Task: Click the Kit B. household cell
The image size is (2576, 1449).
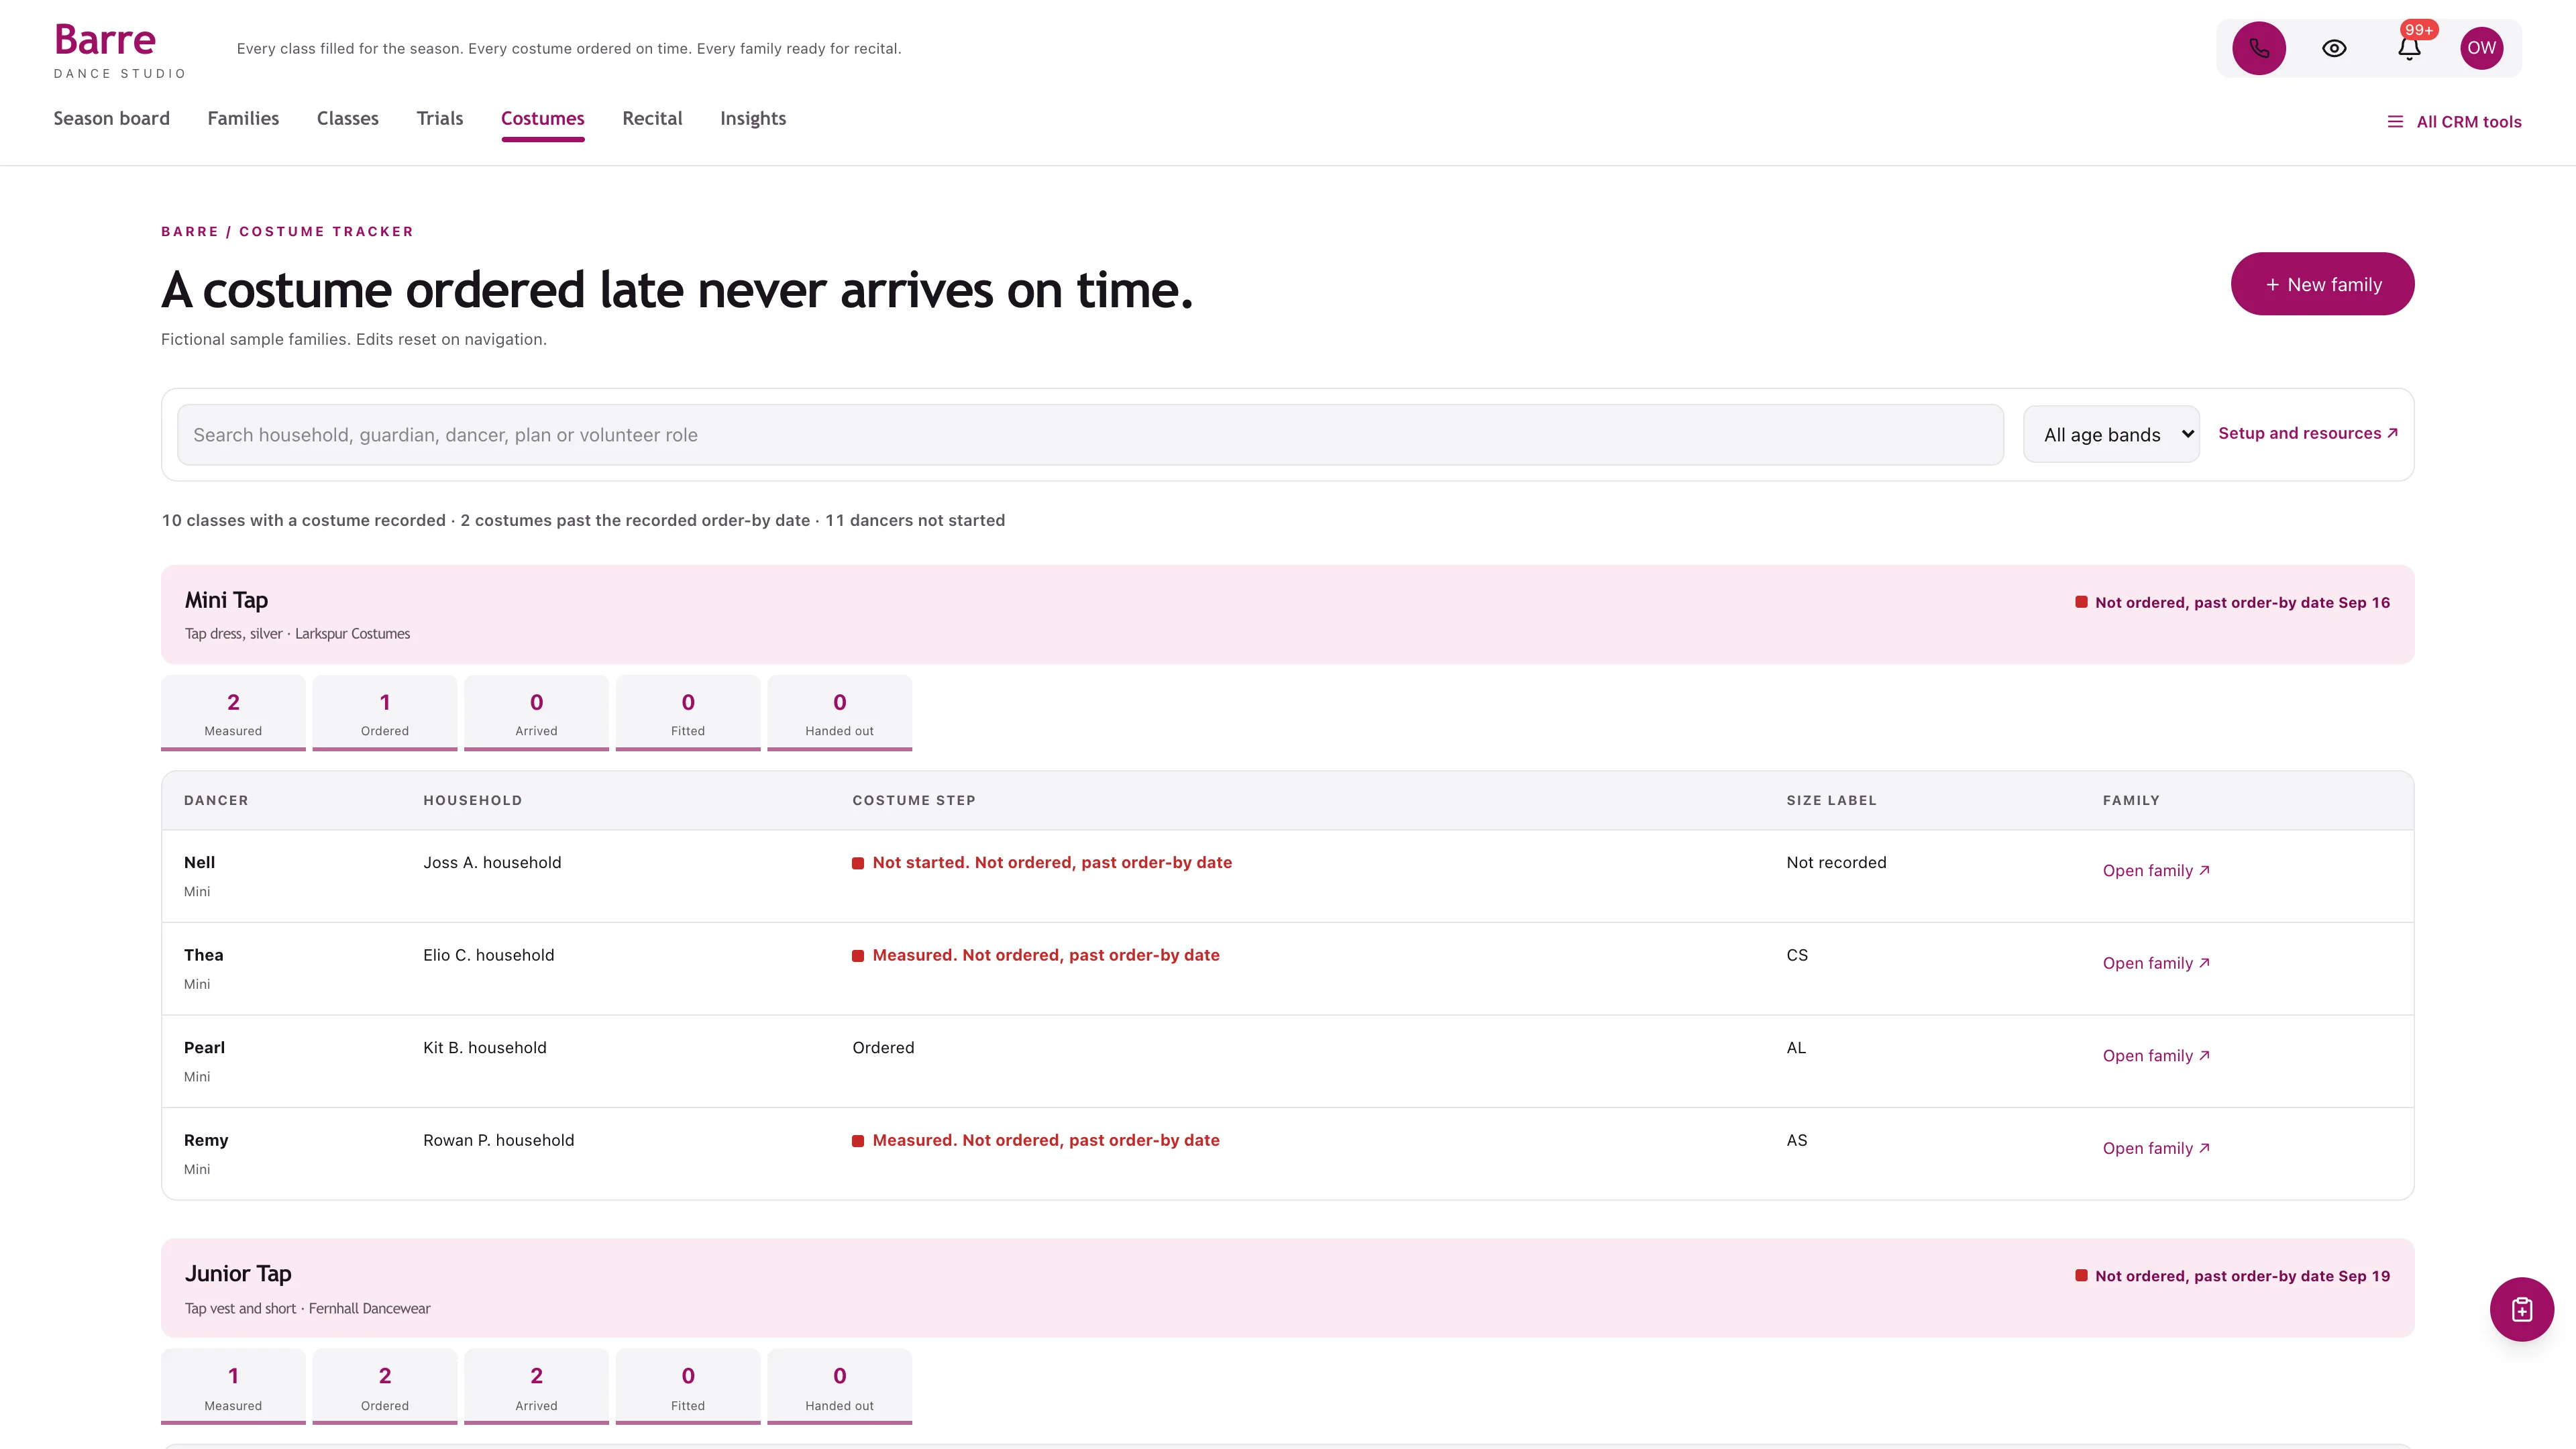Action: point(485,1048)
